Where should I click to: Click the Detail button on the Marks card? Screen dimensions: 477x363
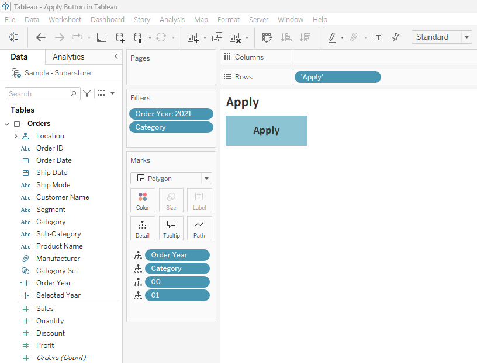click(x=143, y=228)
